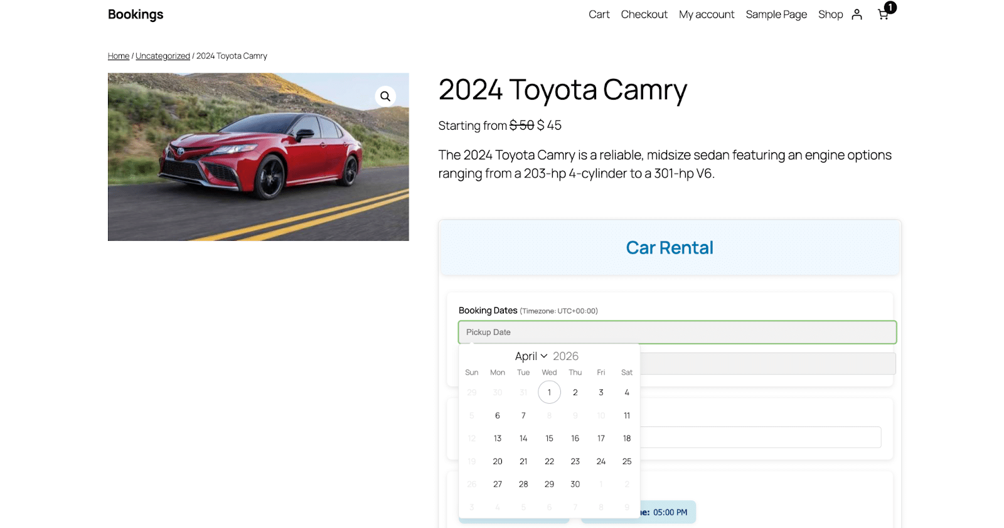Screen dimensions: 1004x528
Task: Pick April 28 in the date picker
Action: [523, 484]
